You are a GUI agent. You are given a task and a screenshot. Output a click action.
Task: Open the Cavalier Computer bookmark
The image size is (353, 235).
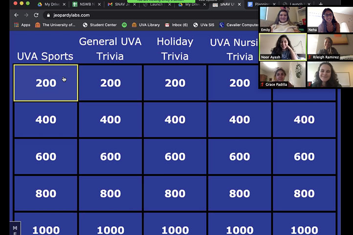pyautogui.click(x=239, y=25)
